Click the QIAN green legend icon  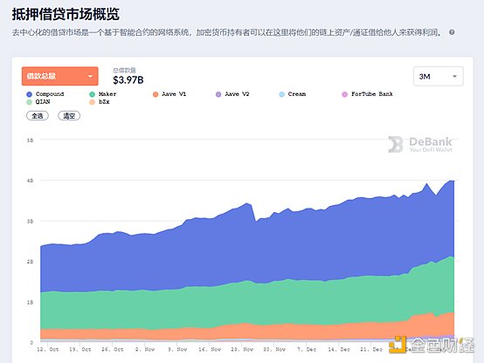tap(30, 102)
